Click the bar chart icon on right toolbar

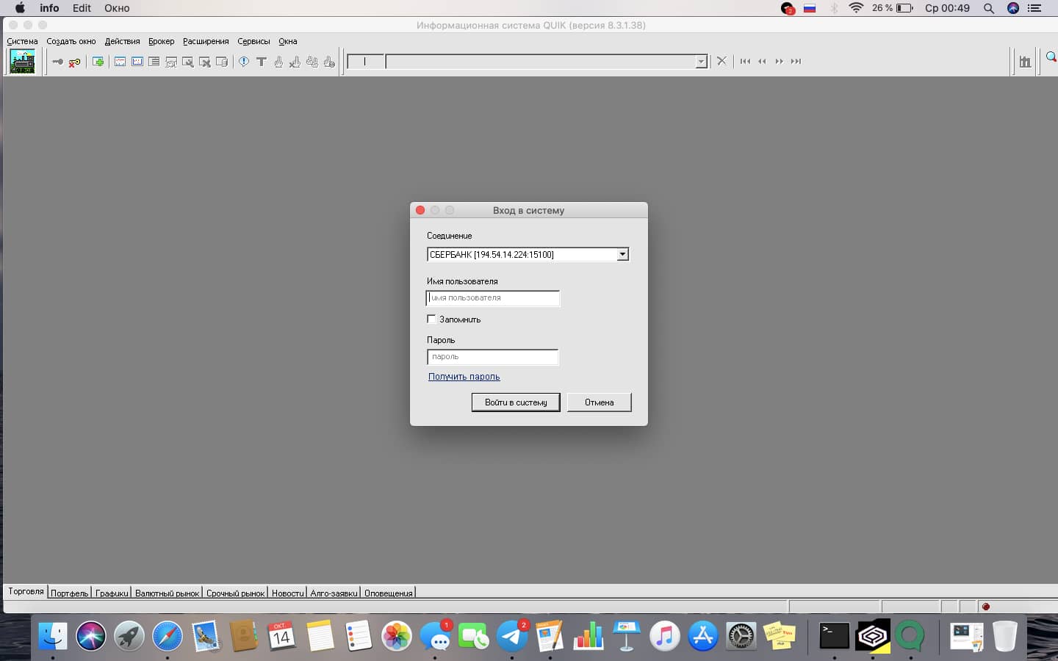point(1025,62)
